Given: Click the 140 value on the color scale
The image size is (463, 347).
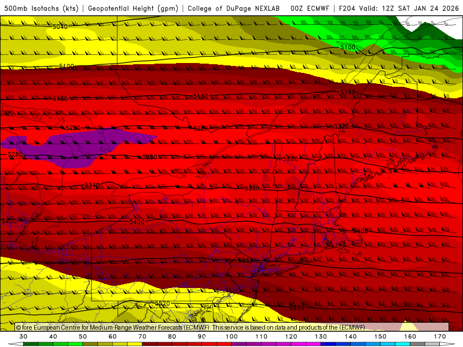Looking at the screenshot, I should [351, 337].
